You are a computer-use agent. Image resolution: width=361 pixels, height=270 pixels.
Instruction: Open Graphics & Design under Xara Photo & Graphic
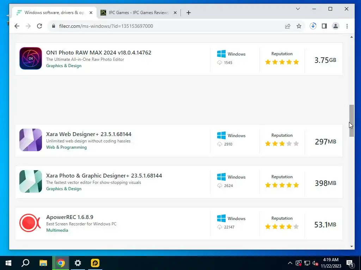point(64,189)
